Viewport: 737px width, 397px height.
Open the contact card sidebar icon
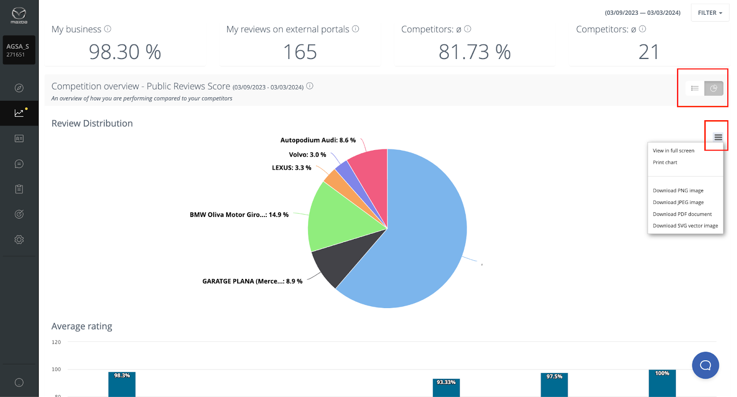(x=19, y=138)
